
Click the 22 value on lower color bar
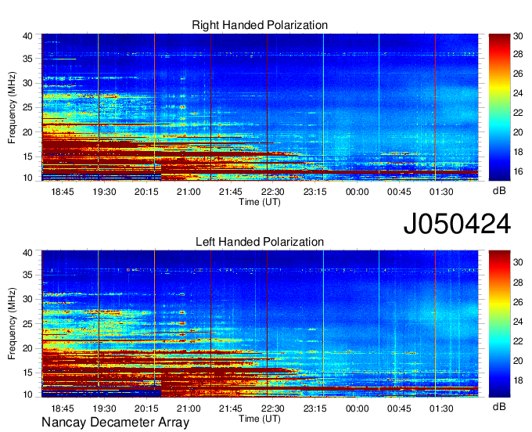pyautogui.click(x=518, y=340)
